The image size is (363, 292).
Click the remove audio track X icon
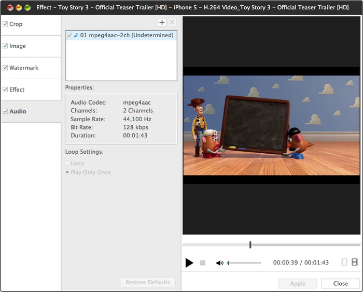click(x=172, y=22)
